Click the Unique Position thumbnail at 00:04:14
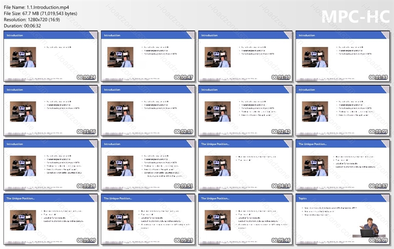394x249 pixels. [245, 165]
